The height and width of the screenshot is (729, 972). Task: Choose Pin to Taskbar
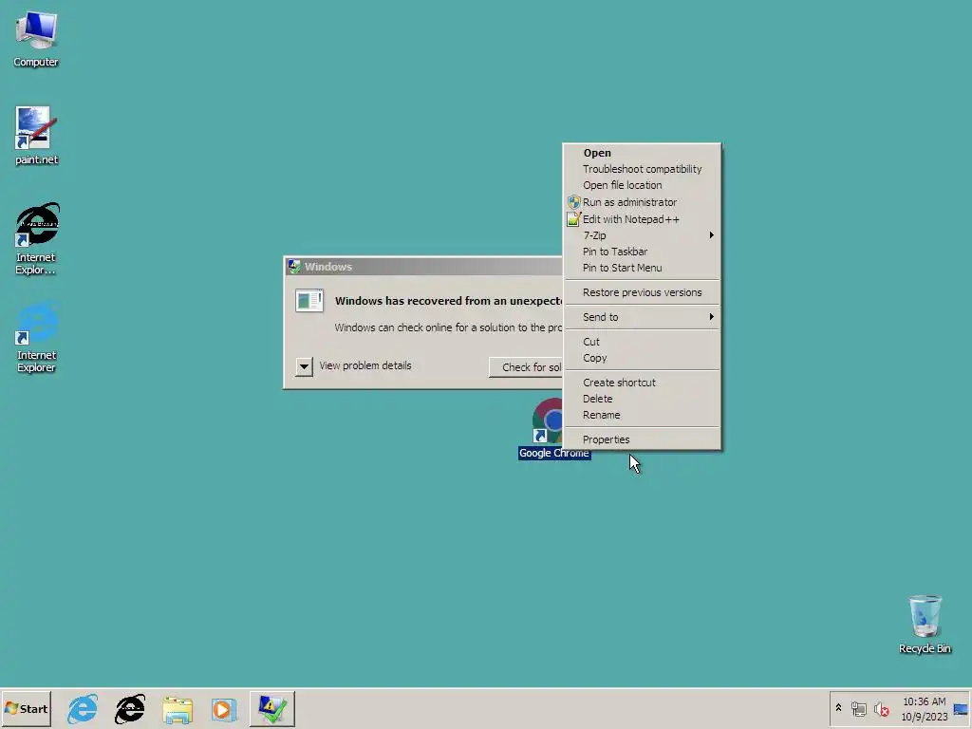click(642, 251)
